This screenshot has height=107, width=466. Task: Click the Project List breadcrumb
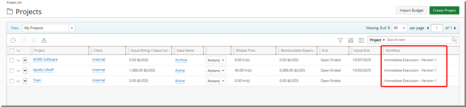pos(14,2)
